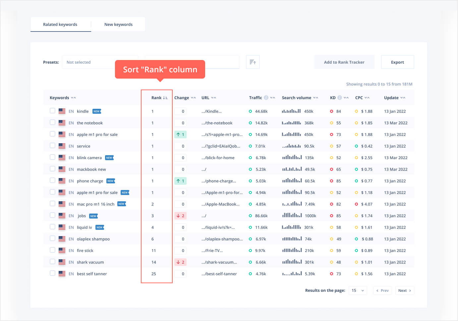
Task: Click the sort ascending icon beside the filter field
Action: [x=253, y=62]
